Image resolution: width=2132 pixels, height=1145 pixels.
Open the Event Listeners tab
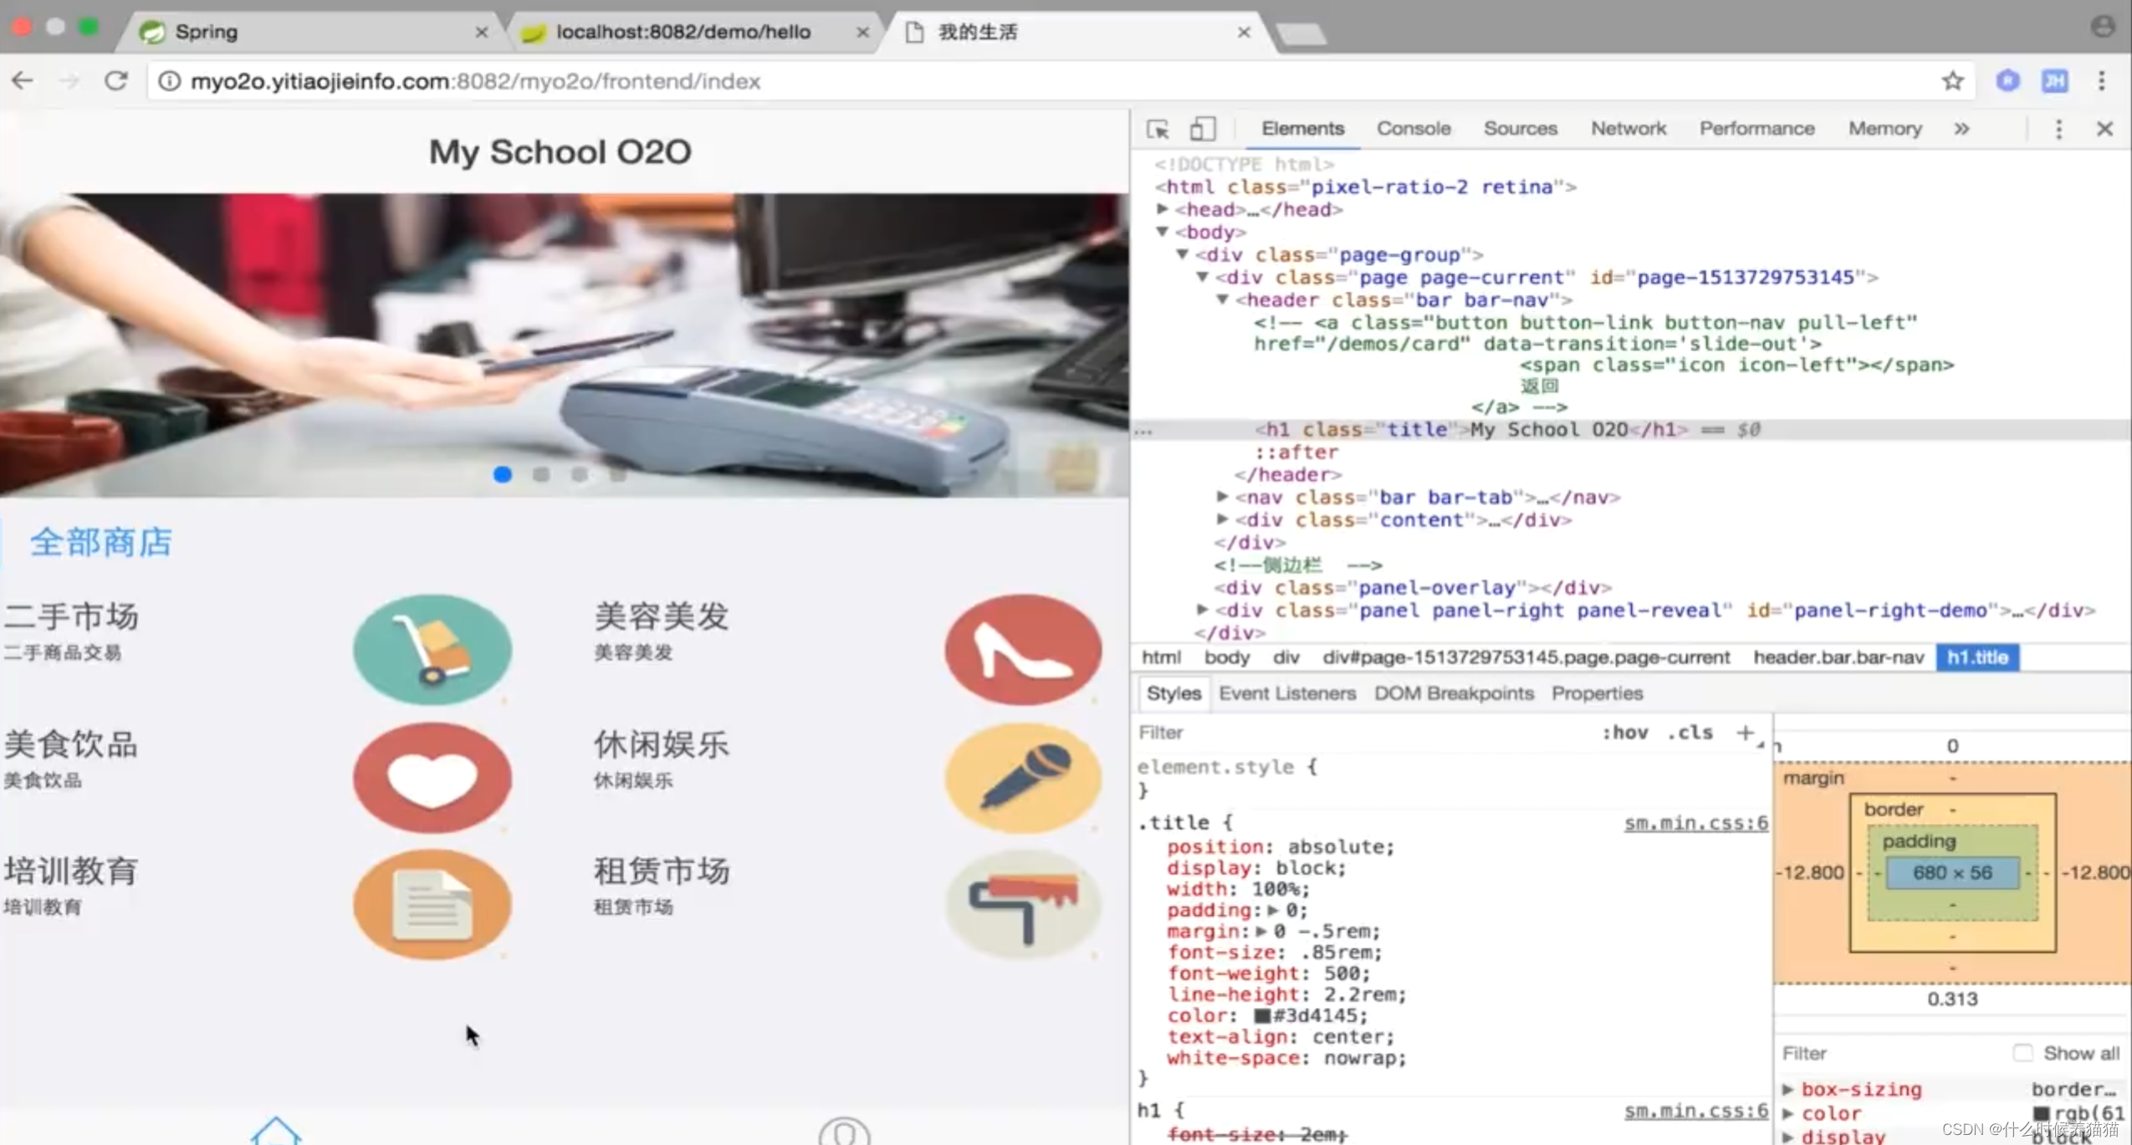click(1286, 693)
